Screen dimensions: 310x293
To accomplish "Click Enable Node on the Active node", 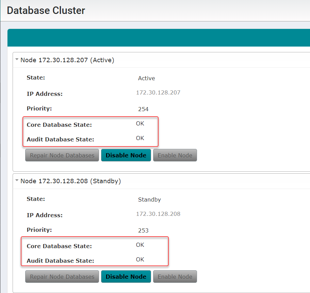I will pos(175,155).
